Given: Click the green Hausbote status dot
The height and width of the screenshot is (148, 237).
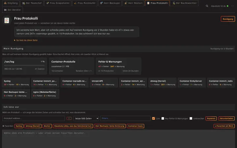Looking at the screenshot, I should coord(227,6).
